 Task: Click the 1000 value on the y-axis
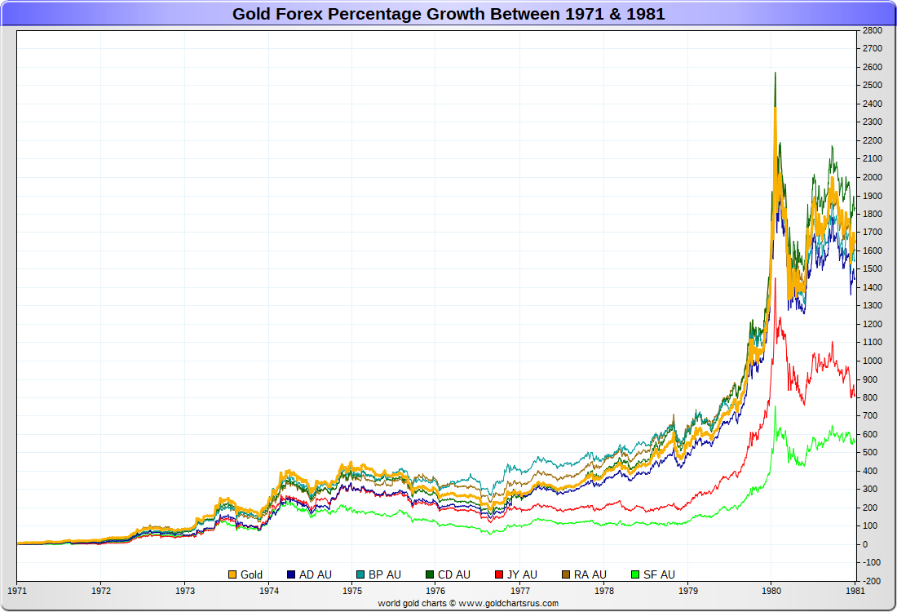872,361
